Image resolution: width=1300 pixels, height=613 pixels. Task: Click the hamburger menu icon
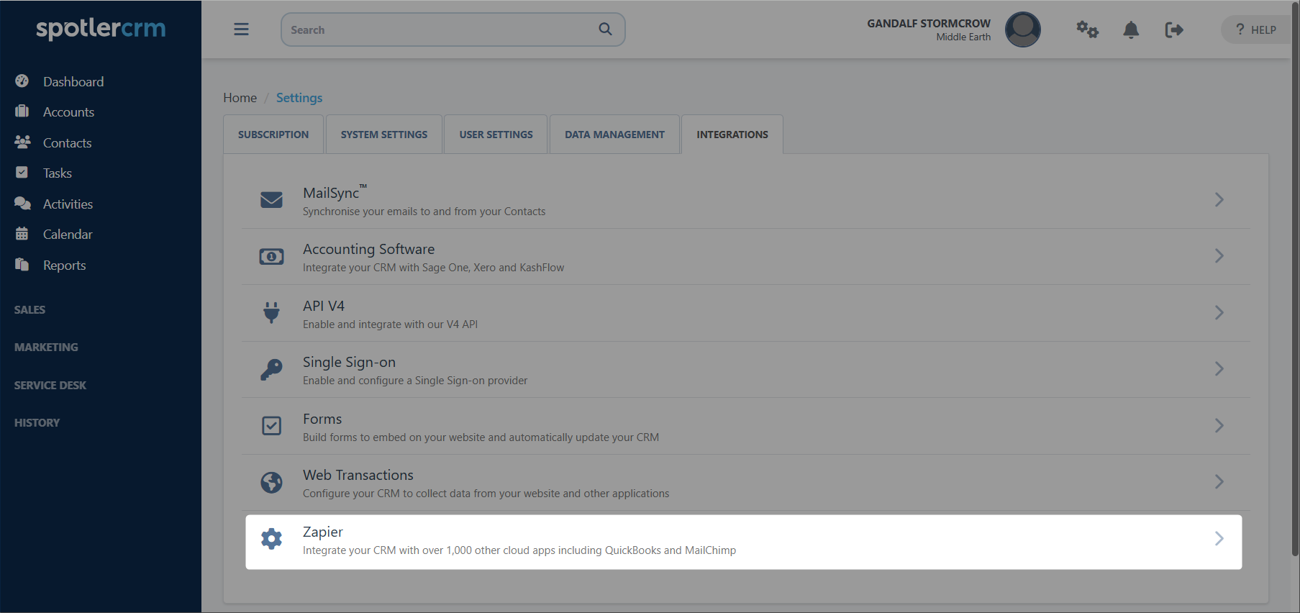click(241, 29)
